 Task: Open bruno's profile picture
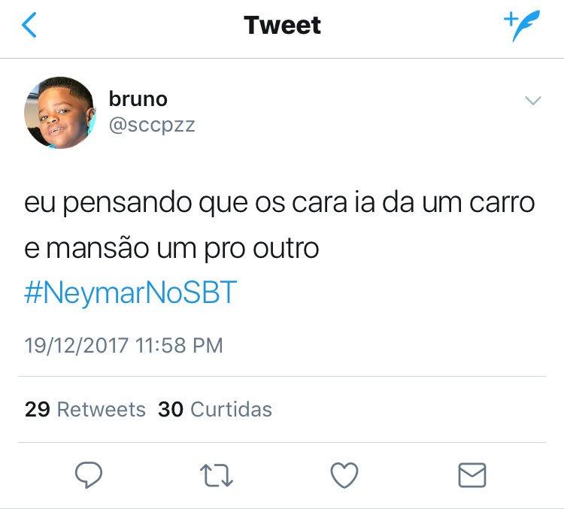click(60, 112)
